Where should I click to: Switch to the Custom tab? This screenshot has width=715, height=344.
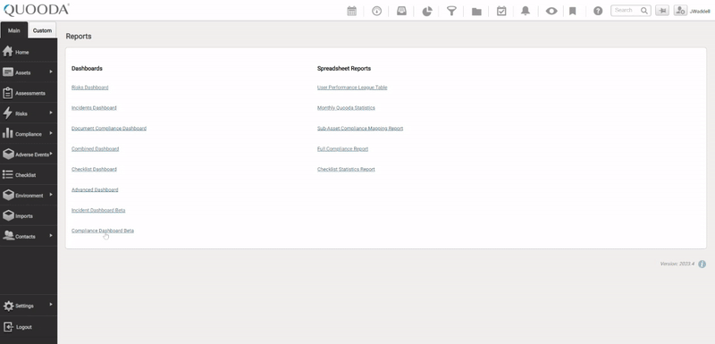pyautogui.click(x=42, y=30)
